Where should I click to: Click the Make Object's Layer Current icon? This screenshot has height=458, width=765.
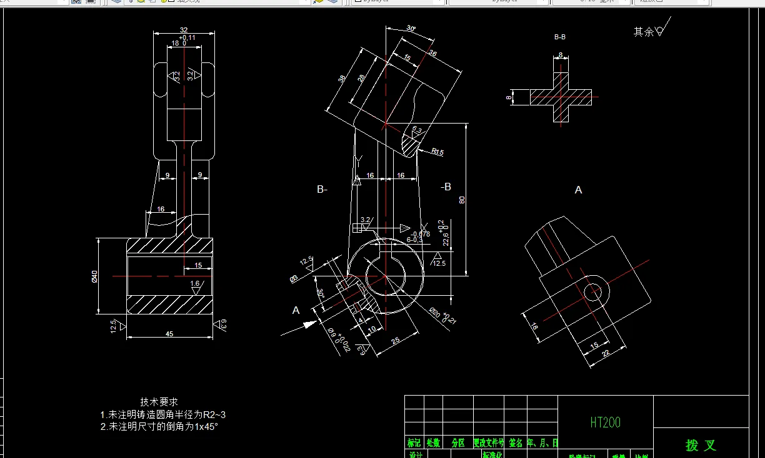coord(319,2)
